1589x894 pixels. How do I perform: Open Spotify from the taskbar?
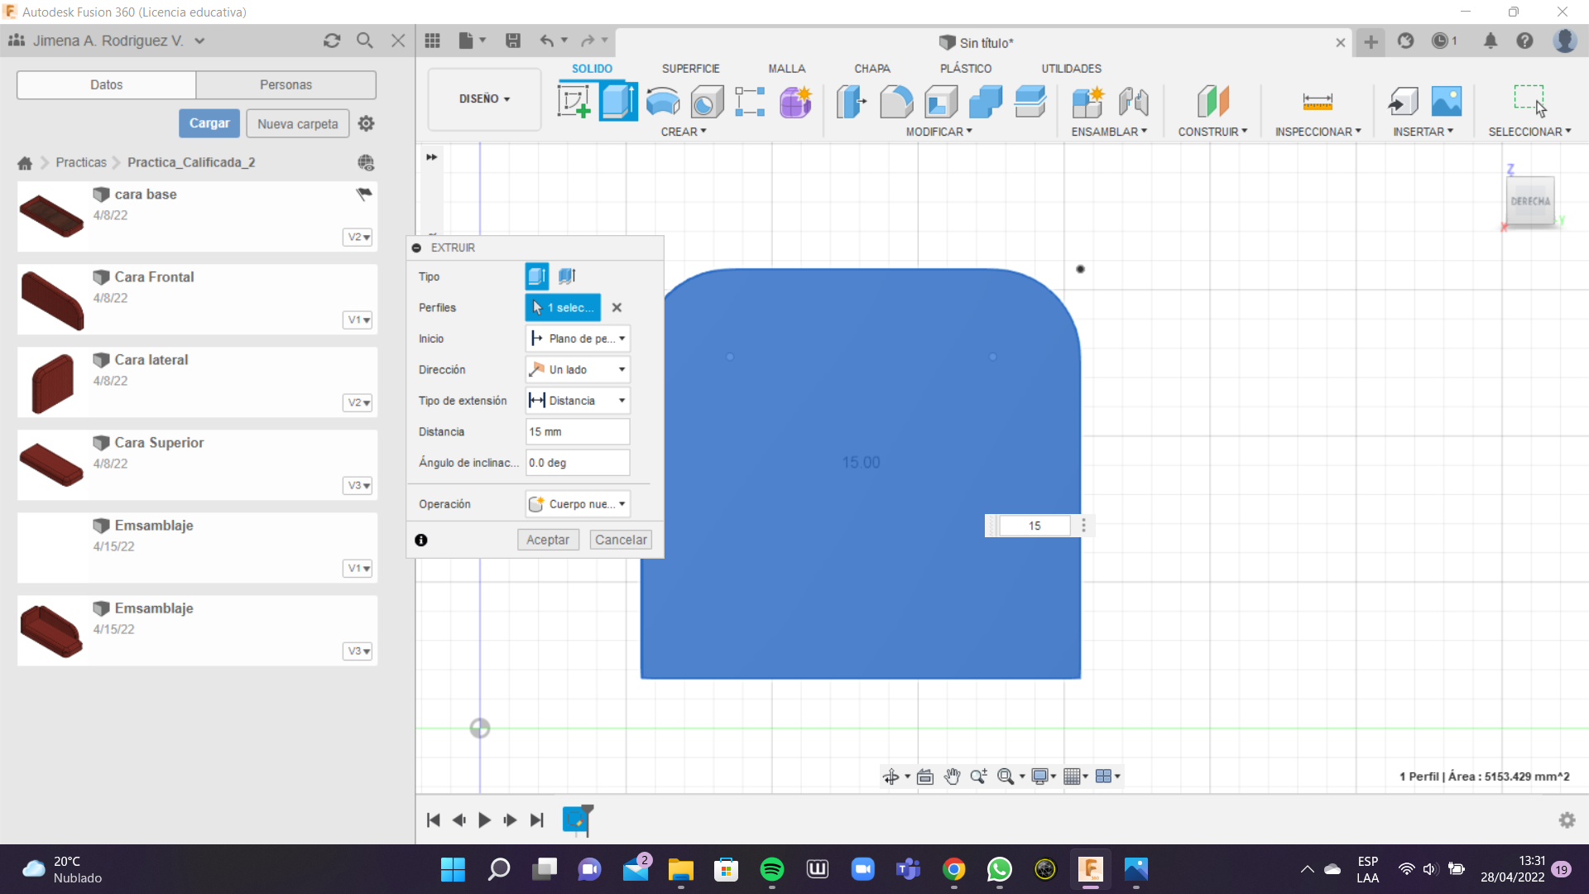[x=771, y=869]
